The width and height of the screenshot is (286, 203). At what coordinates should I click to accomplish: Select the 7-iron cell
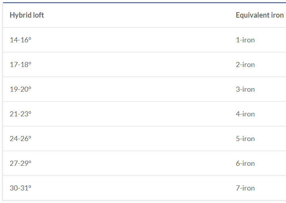[x=245, y=188]
